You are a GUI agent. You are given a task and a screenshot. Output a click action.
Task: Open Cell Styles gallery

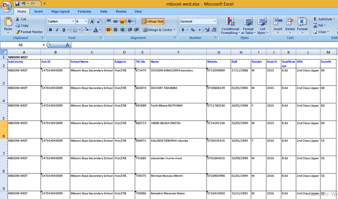262,26
